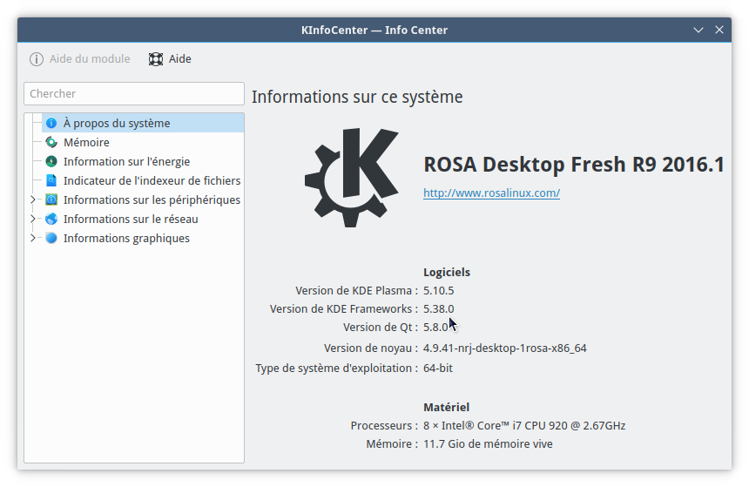Image resolution: width=749 pixels, height=487 pixels.
Task: Click the Matériel section heading
Action: click(446, 407)
